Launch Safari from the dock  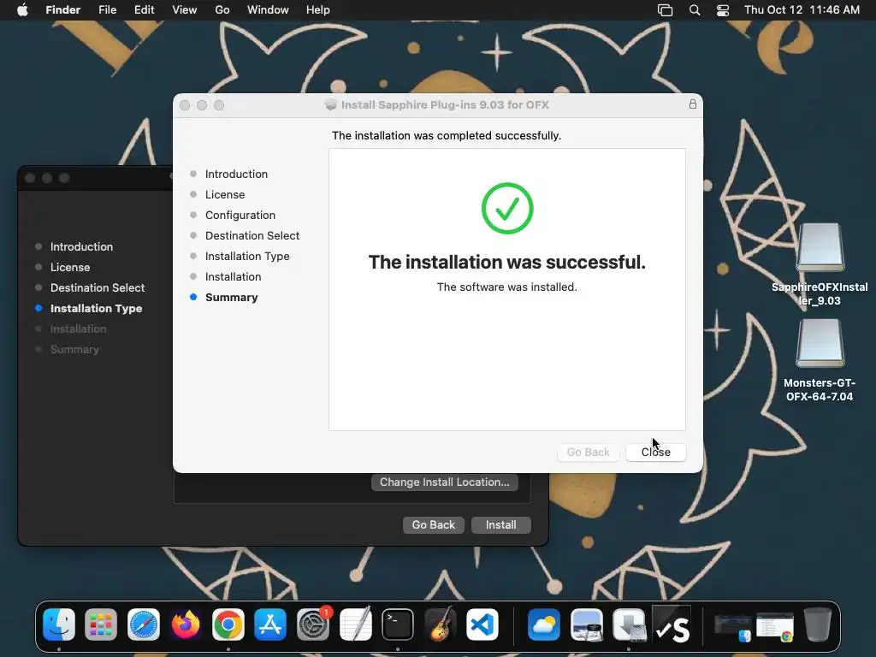tap(144, 624)
